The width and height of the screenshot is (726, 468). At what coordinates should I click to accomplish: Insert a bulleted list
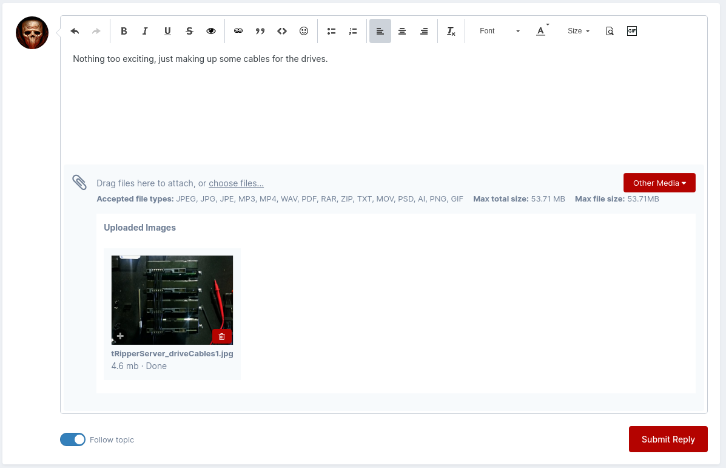tap(331, 31)
